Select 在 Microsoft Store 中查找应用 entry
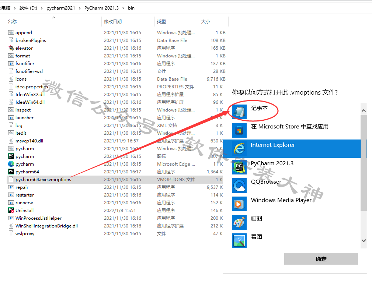This screenshot has width=372, height=286. 290,127
